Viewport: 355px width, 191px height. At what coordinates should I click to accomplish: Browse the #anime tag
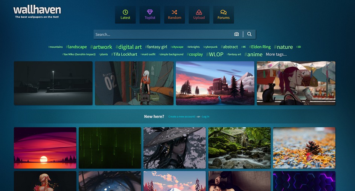coord(253,54)
